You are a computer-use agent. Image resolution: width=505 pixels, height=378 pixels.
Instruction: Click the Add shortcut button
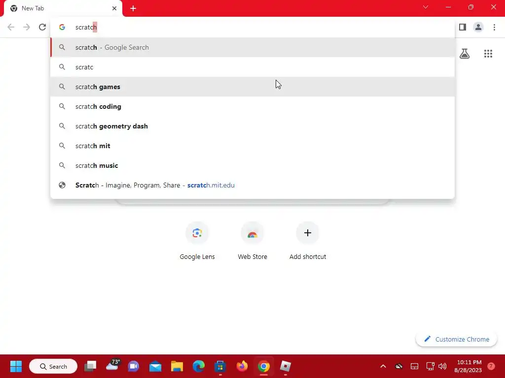308,241
